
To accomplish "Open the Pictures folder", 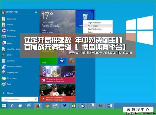I will click(x=8, y=25).
